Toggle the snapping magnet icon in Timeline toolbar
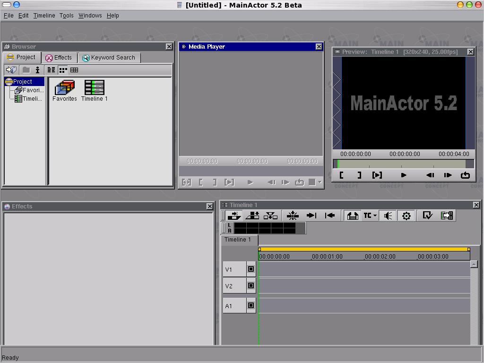The width and height of the screenshot is (484, 363). pyautogui.click(x=352, y=216)
